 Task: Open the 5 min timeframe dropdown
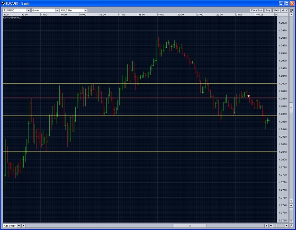[57, 10]
